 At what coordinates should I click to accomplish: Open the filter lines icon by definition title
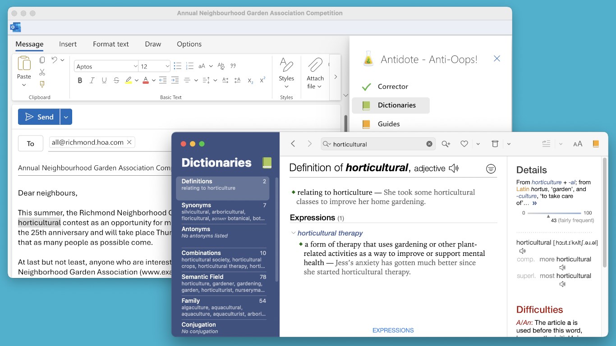[x=491, y=169]
